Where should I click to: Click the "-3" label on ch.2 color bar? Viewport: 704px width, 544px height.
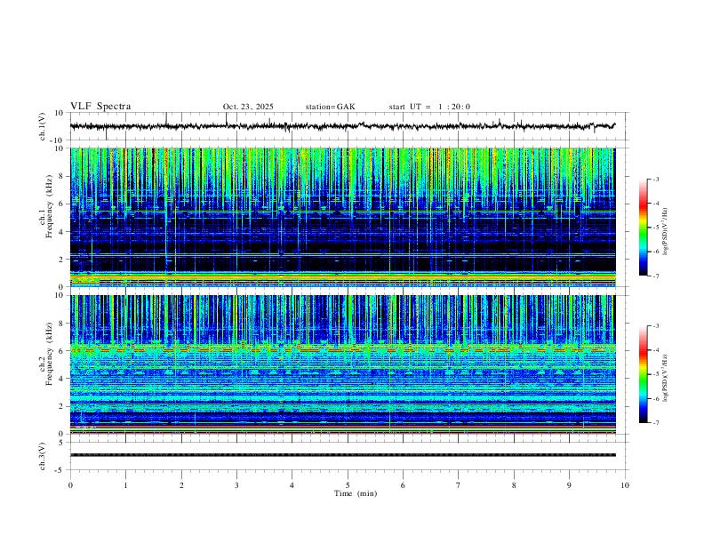(x=655, y=326)
